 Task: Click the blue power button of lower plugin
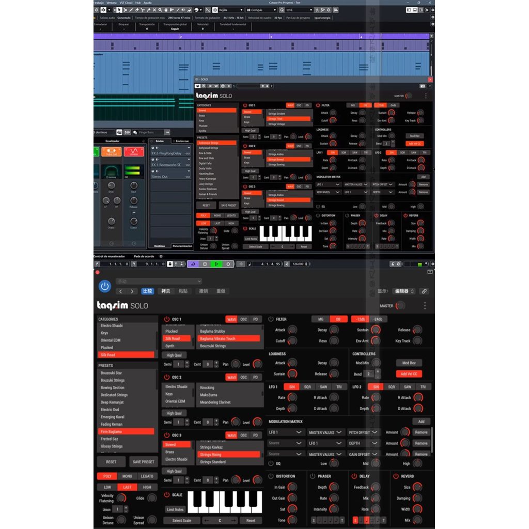pos(105,286)
